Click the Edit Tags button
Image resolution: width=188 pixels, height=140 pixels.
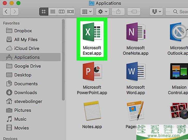pyautogui.click(x=134, y=12)
